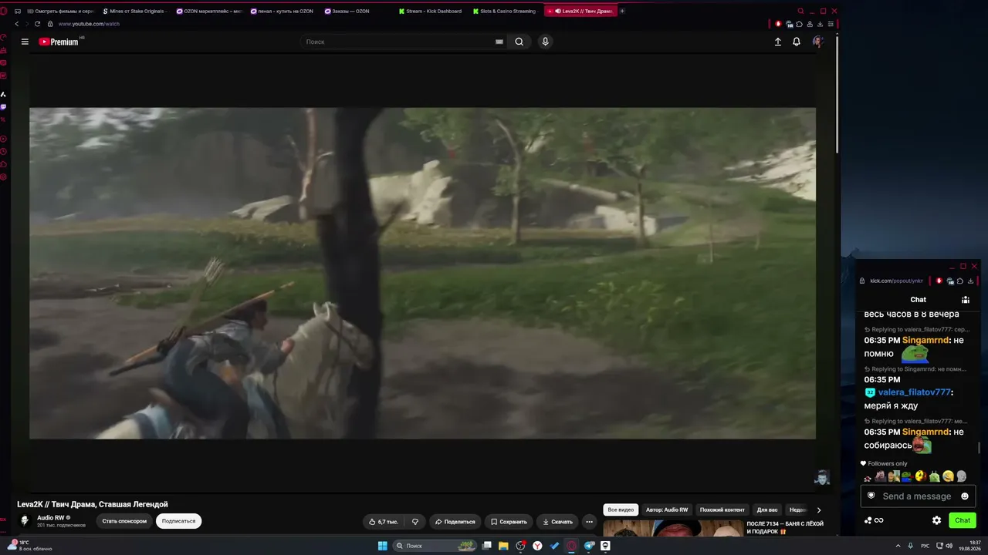Reload the YouTube page
The image size is (988, 555).
point(37,24)
